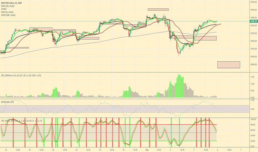This screenshot has height=152, width=258.
Task: Click the DeMarker 0.50 scale label
Action: [x=252, y=109]
